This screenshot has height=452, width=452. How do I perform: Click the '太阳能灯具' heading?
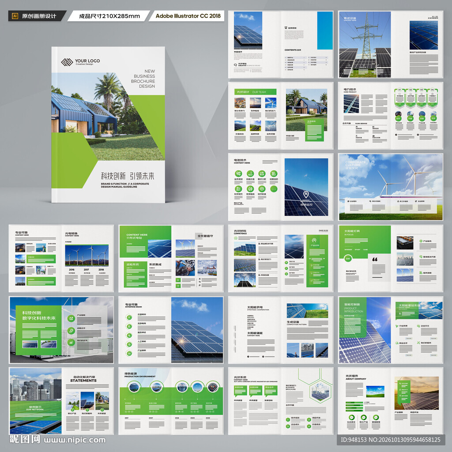click(x=352, y=231)
